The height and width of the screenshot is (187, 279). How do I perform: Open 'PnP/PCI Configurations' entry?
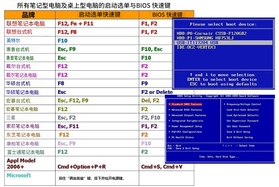(187, 132)
